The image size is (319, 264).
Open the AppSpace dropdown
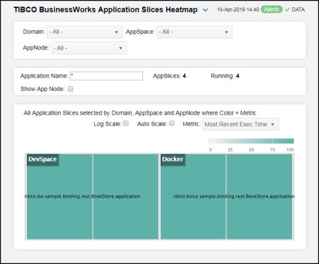point(194,32)
